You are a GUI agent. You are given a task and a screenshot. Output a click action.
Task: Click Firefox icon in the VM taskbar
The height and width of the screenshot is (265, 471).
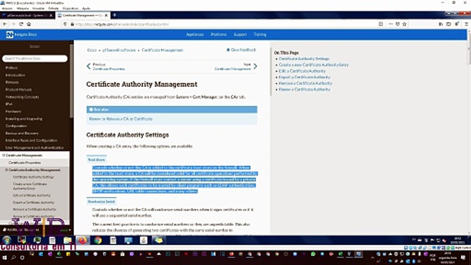(x=82, y=240)
